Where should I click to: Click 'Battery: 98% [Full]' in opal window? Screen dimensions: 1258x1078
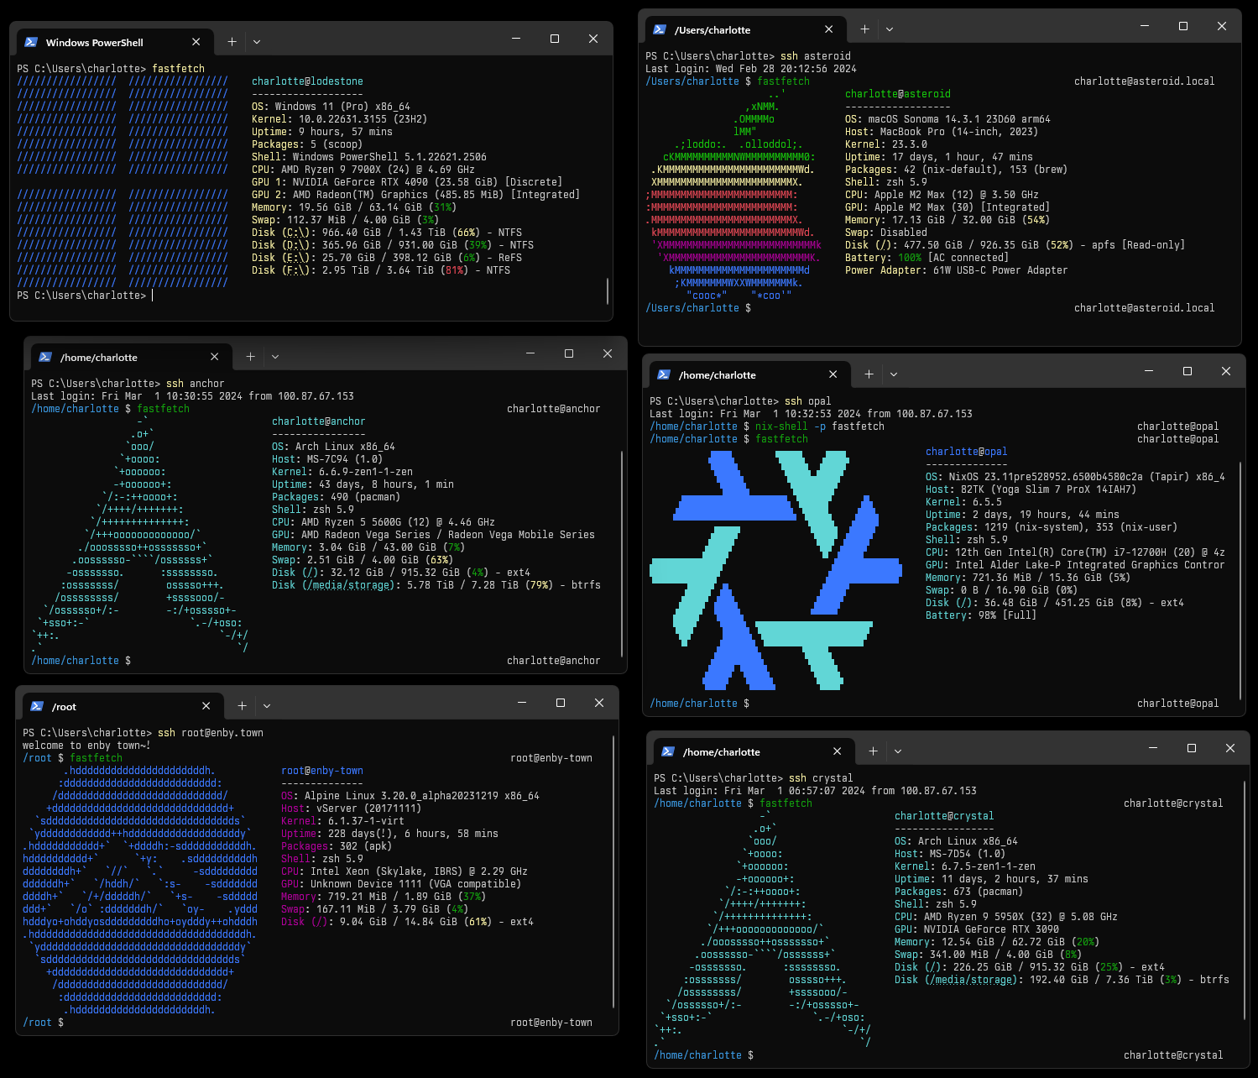pos(981,615)
